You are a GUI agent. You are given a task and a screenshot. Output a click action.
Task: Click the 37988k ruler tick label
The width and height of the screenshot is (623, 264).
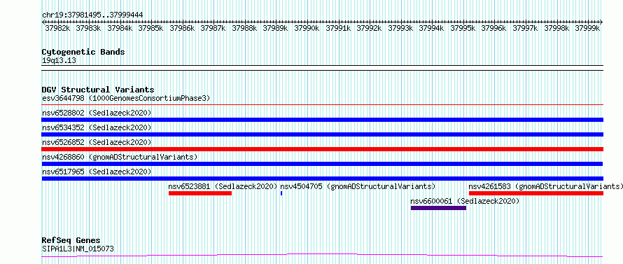point(245,28)
